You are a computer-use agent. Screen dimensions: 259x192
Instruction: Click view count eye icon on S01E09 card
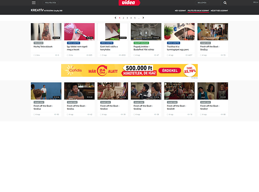155,114
